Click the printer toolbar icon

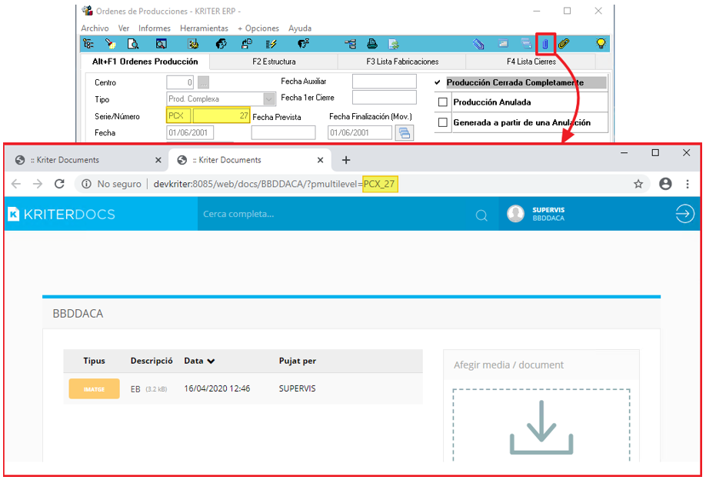[372, 44]
